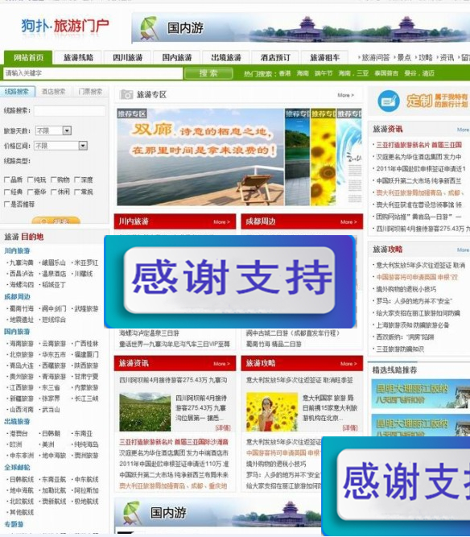
Task: Open 海螺沟泸定温泉三日游 route link
Action: click(149, 333)
